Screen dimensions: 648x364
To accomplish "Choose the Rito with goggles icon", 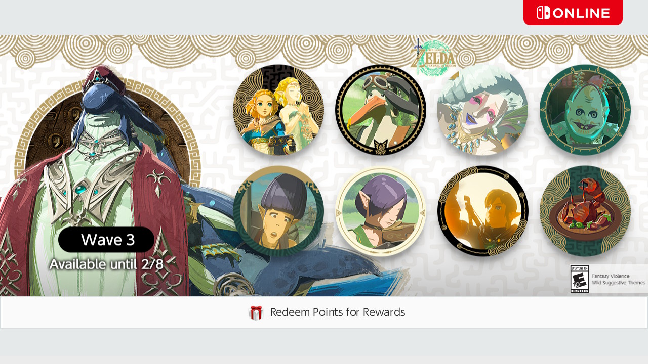I will 381,110.
